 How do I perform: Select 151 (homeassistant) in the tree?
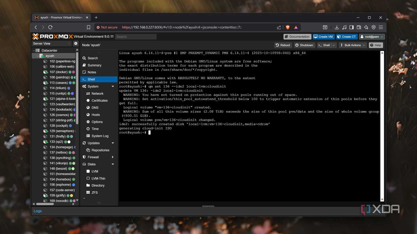62,174
